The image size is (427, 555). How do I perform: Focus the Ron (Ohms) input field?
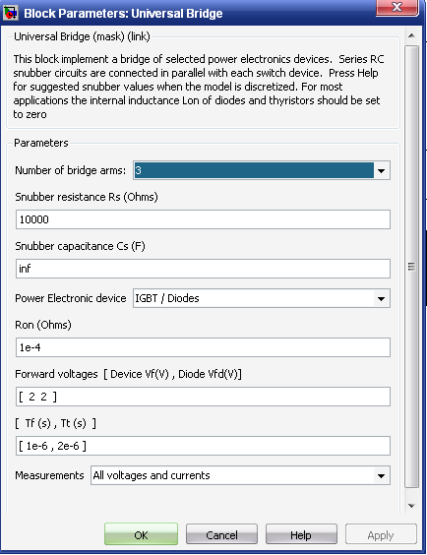coord(203,347)
